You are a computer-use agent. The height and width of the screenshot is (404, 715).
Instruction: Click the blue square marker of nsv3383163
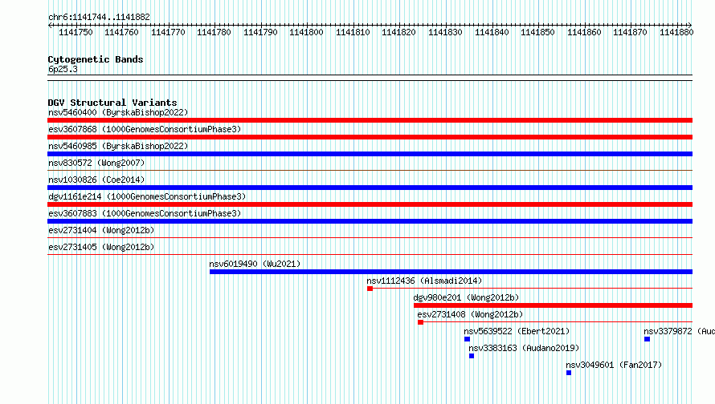[x=472, y=356]
